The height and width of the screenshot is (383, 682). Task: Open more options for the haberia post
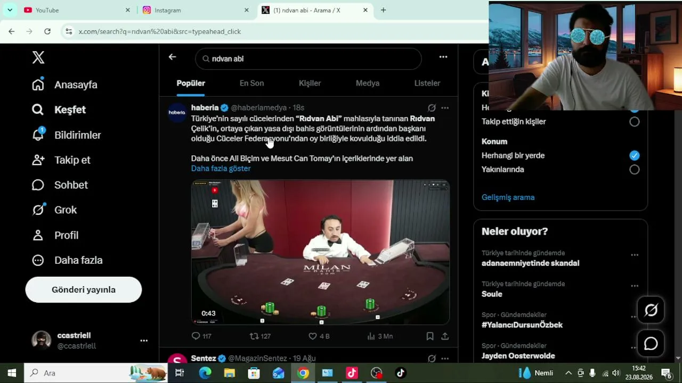coord(445,107)
